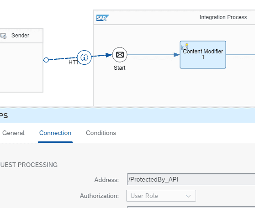Click the Authorization field label

pyautogui.click(x=99, y=196)
